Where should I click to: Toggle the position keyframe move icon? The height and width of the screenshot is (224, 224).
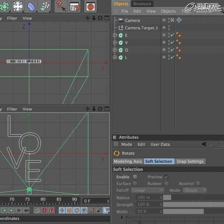(62, 211)
